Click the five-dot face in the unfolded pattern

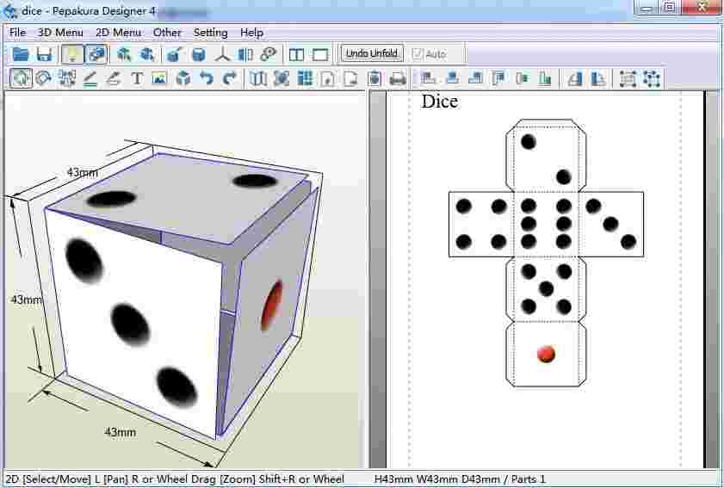click(x=547, y=289)
